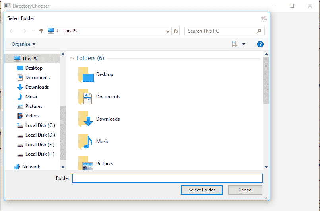Click the Forward navigation arrow
Viewport: 320px width, 211px height.
click(x=24, y=31)
